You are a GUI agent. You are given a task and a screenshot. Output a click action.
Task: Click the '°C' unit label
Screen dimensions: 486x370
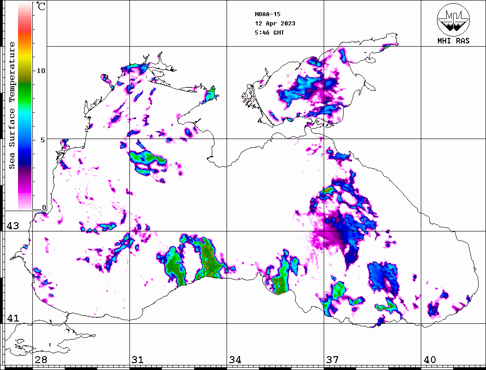pyautogui.click(x=41, y=6)
